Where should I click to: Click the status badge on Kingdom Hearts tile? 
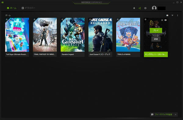point(145,19)
